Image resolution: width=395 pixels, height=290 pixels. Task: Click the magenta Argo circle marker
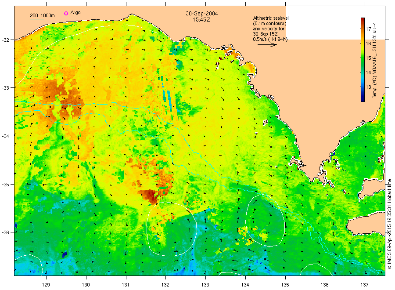pos(66,13)
